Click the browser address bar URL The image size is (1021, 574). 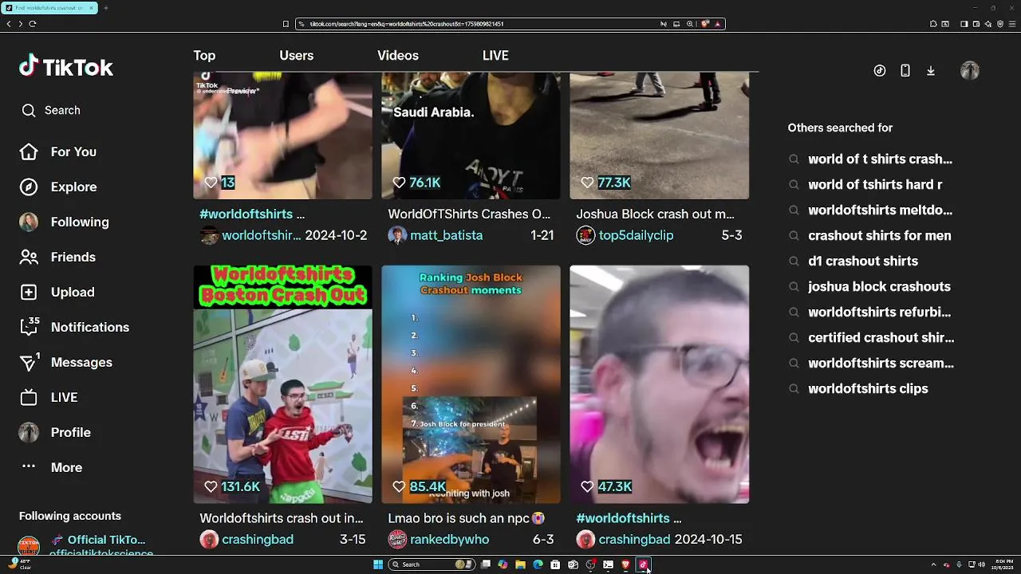click(x=407, y=24)
